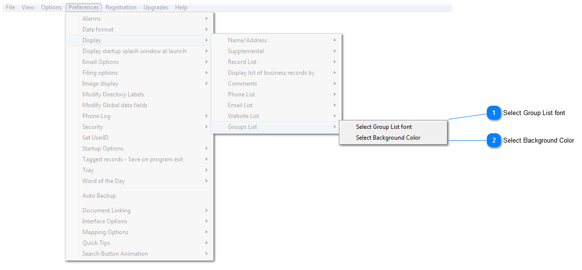The image size is (582, 270).
Task: Open the View menu
Action: tap(28, 7)
